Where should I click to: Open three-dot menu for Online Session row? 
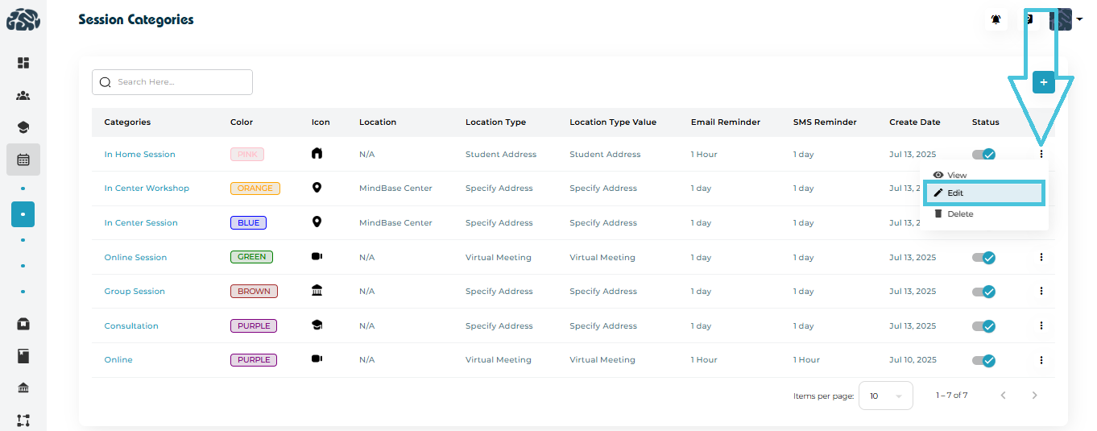click(1041, 257)
